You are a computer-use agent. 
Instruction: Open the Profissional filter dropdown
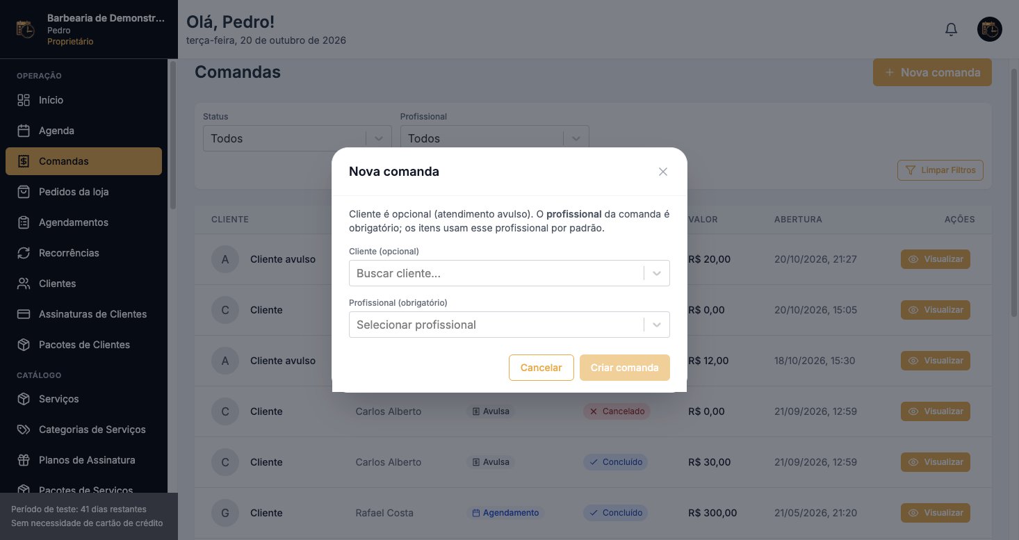tap(495, 138)
